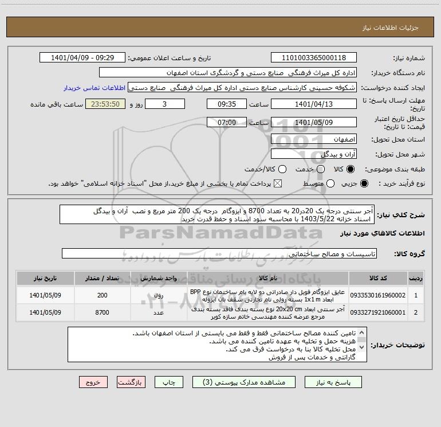Click need date 1401/05/09 in row 1

(45, 295)
